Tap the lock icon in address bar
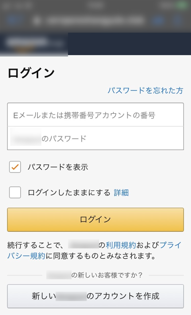191x315 pixels. (37, 21)
